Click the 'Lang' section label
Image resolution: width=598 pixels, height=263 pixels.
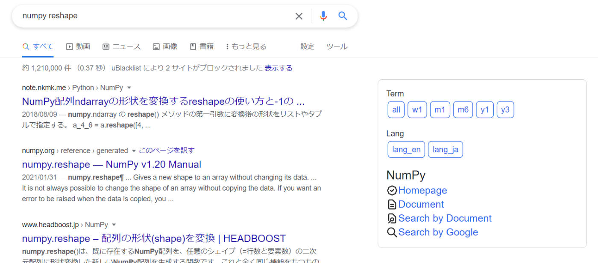pos(395,134)
